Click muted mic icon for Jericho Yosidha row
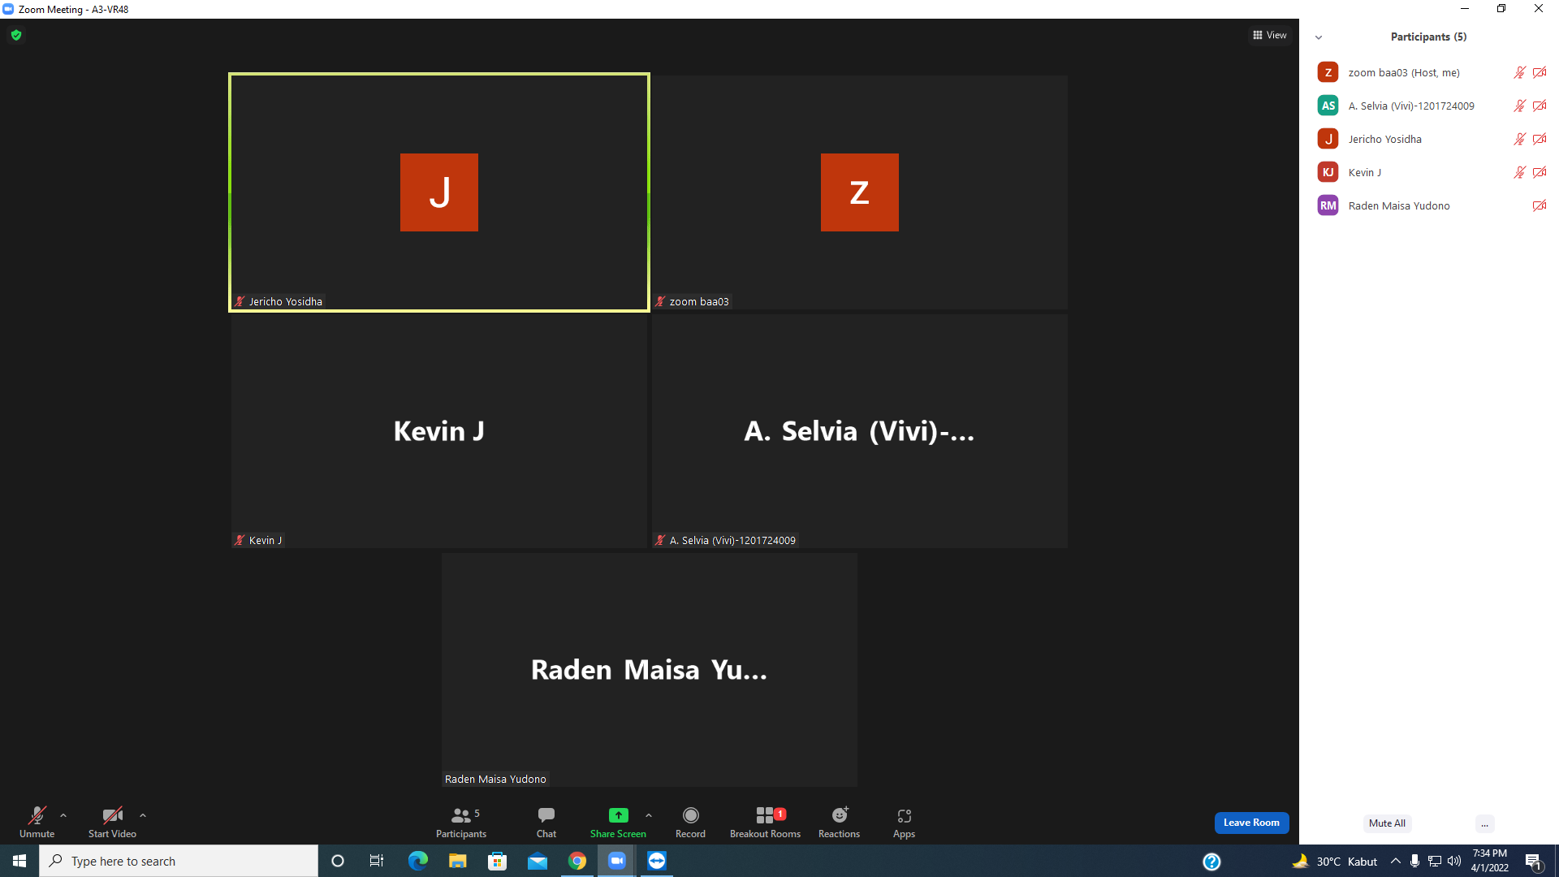This screenshot has height=877, width=1559. (1519, 139)
